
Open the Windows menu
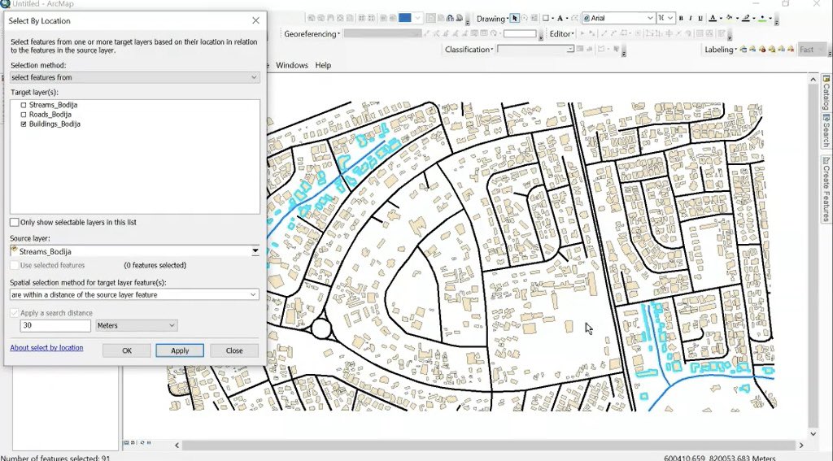[292, 65]
